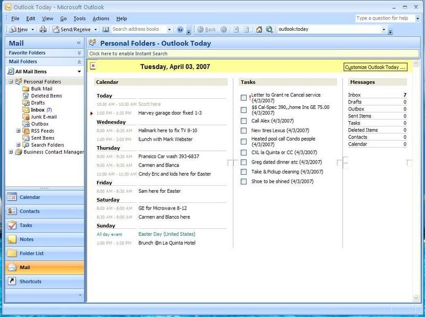Image resolution: width=425 pixels, height=317 pixels.
Task: Open the Tools menu
Action: 79,19
